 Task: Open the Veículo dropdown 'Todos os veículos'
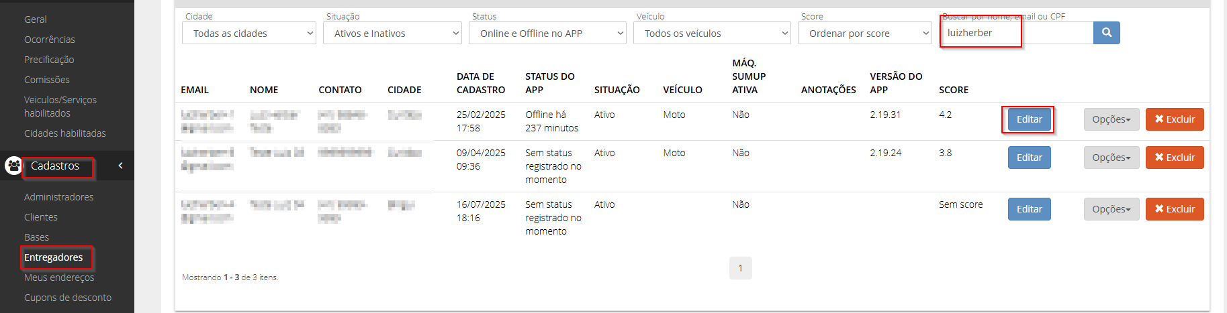point(712,33)
